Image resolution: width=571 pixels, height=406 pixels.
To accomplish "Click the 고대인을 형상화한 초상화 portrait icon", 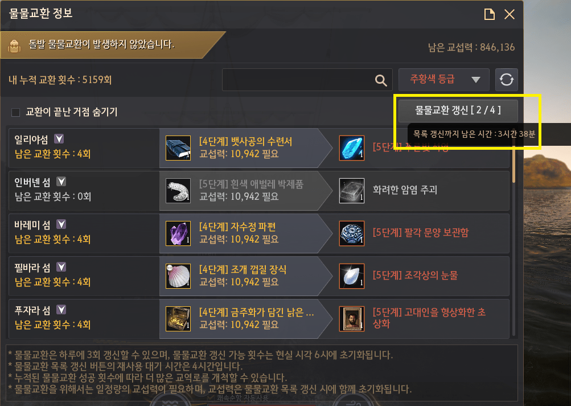I will (351, 319).
